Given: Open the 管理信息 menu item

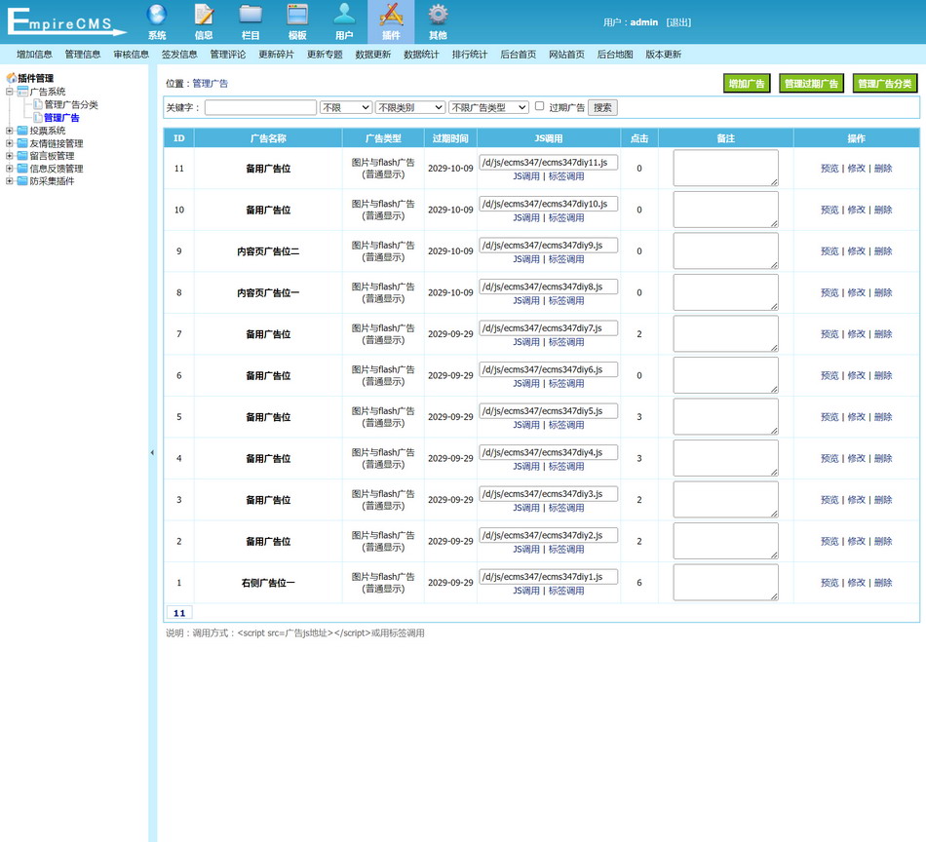Looking at the screenshot, I should 83,55.
